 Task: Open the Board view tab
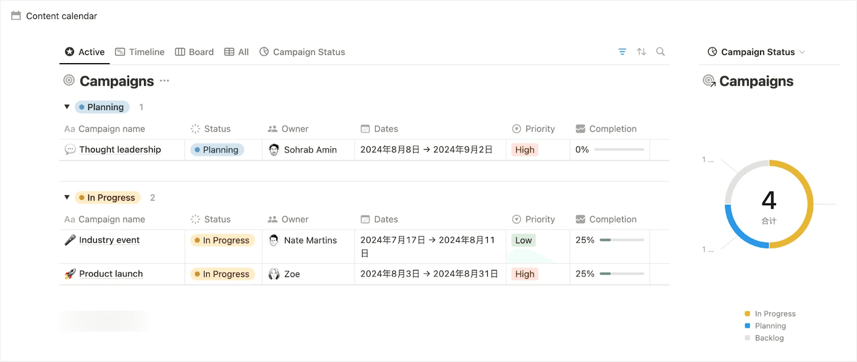pos(194,52)
